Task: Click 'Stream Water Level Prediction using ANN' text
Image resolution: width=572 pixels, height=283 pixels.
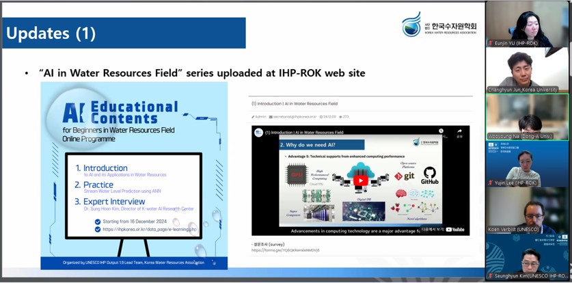Action: click(x=122, y=191)
